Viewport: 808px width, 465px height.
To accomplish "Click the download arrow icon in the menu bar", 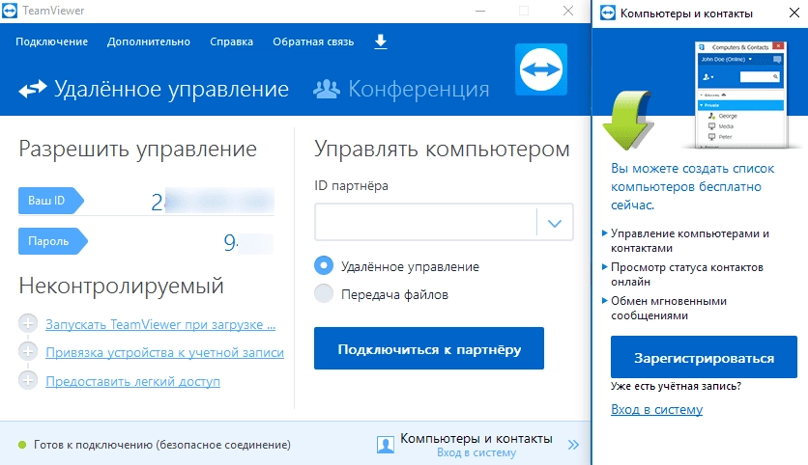I will coord(380,41).
